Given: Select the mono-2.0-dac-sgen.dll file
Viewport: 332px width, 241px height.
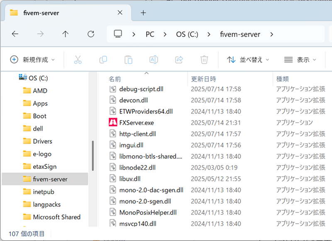Looking at the screenshot, I should [x=151, y=190].
